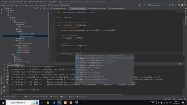This screenshot has width=187, height=105.
Task: Expand all icon in Project panel header
Action: pos(38,8)
